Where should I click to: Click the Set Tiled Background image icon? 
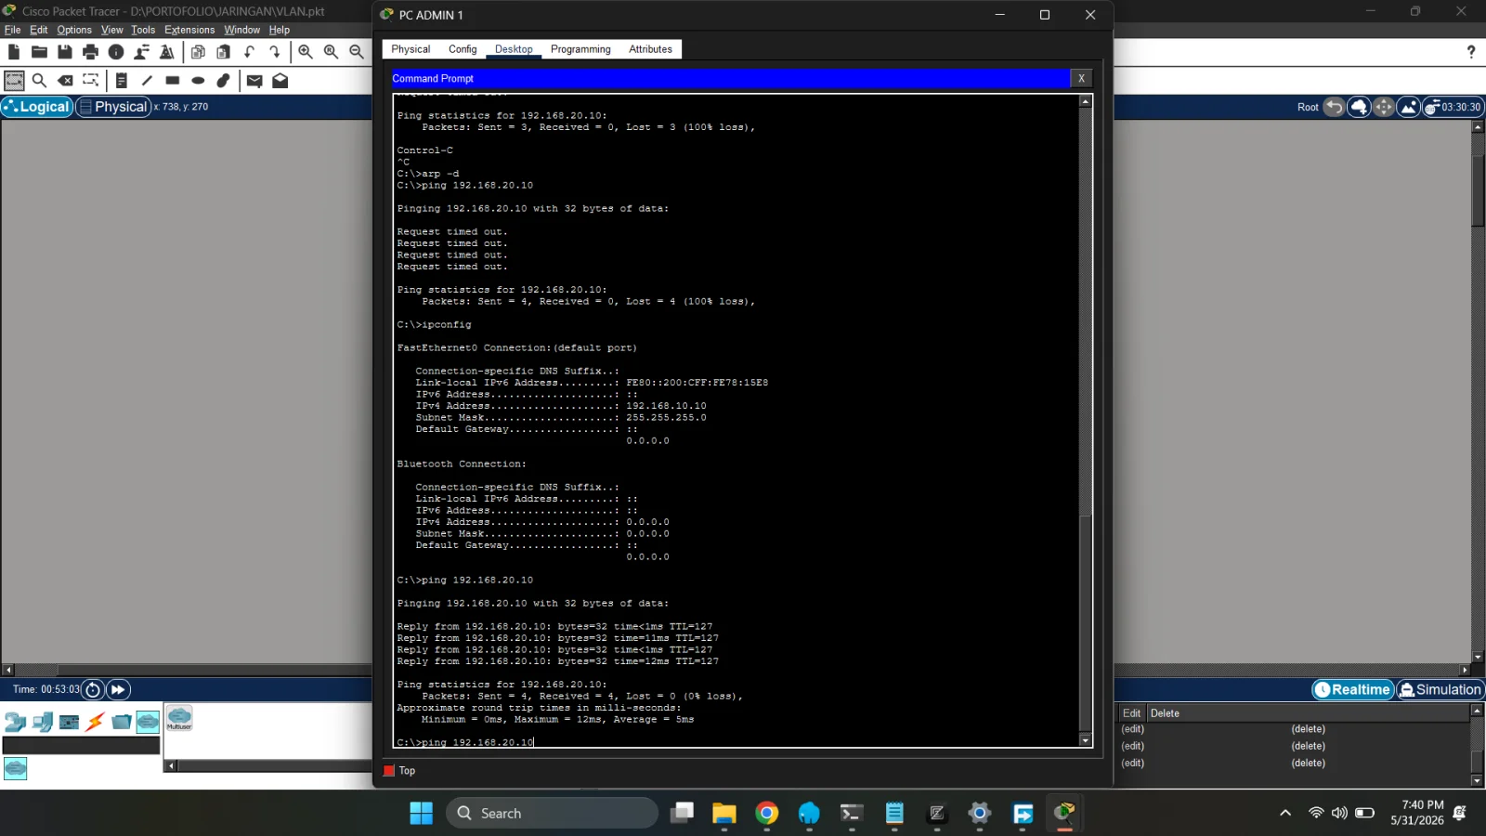click(1409, 107)
